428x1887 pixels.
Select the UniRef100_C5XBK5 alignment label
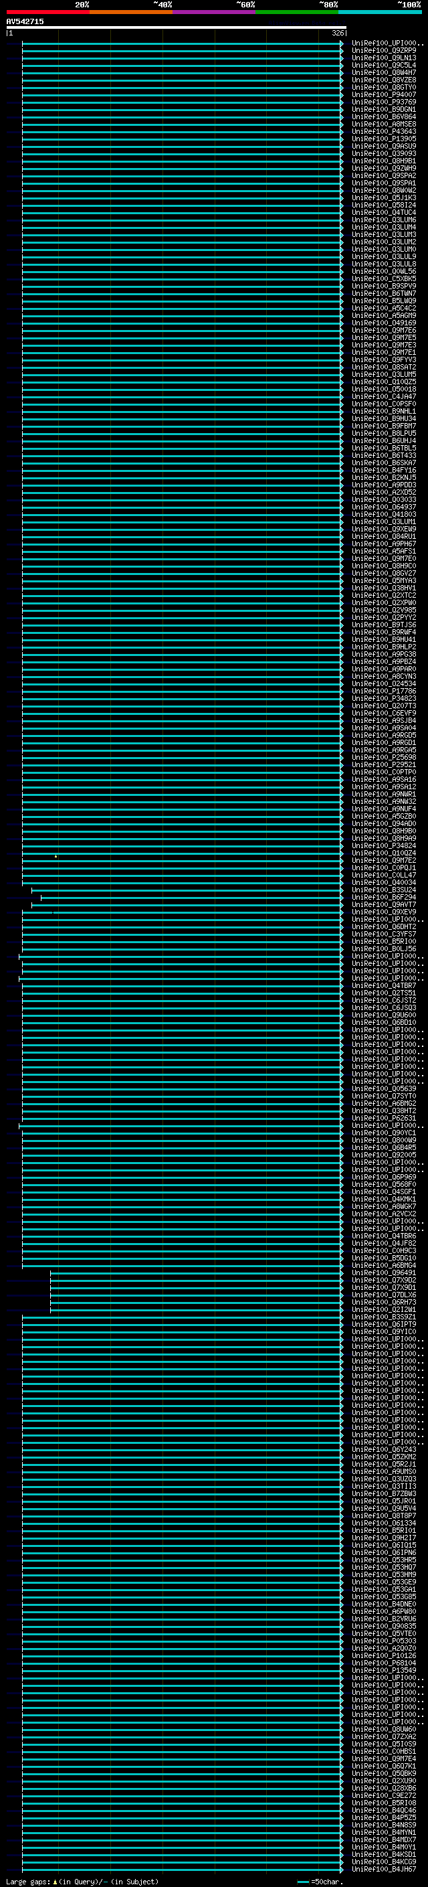click(384, 279)
